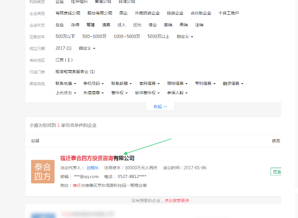Click 成立时间：2017-01-06 text

pos(184,168)
